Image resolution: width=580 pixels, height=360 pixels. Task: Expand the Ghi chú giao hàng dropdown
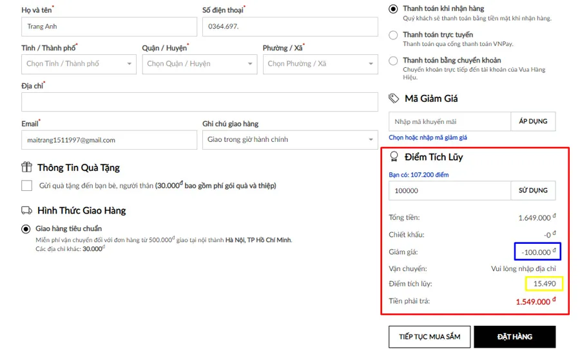pyautogui.click(x=290, y=139)
